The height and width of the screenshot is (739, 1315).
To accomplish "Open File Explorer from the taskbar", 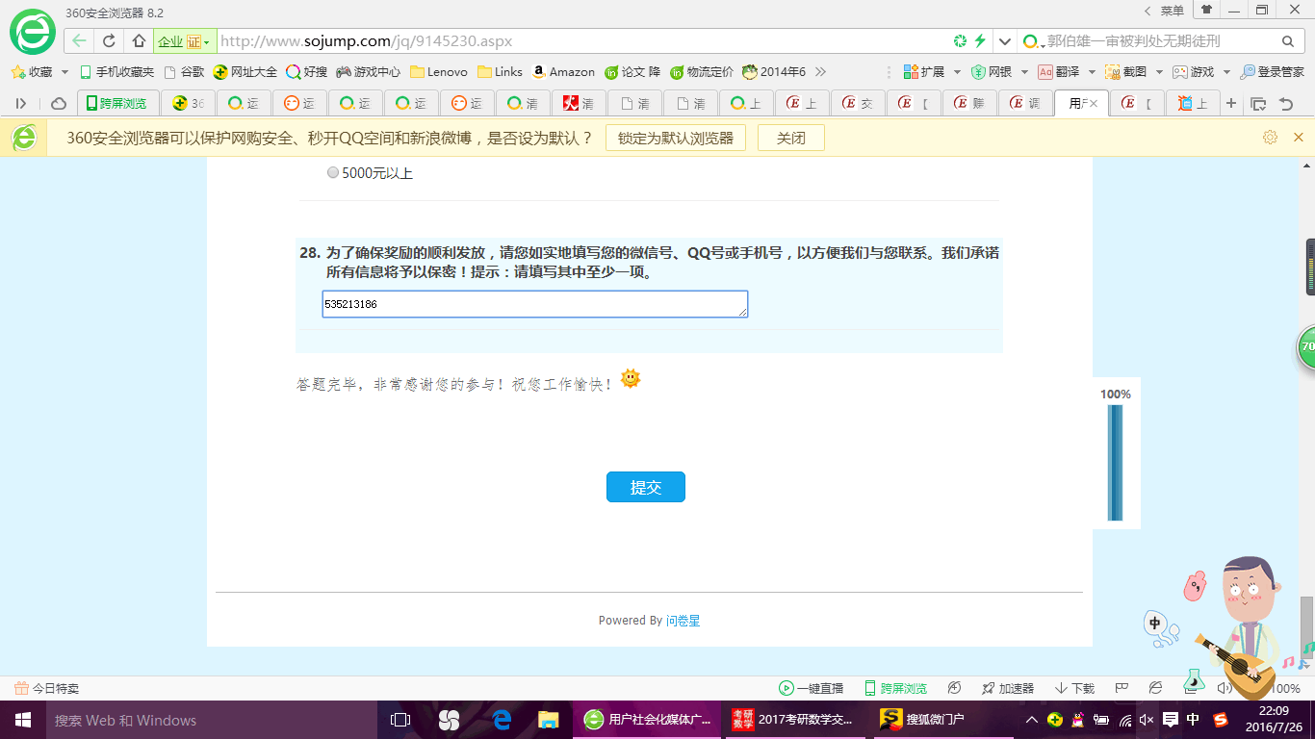I will pos(549,720).
